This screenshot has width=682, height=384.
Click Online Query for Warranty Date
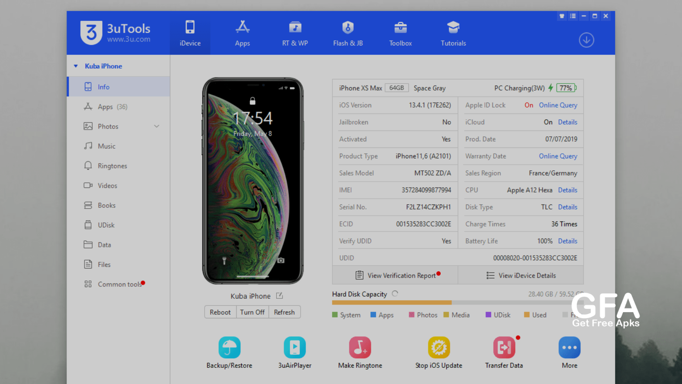(558, 156)
